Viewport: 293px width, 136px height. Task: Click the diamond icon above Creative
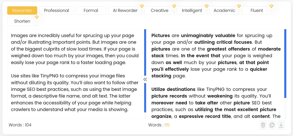tap(174, 6)
